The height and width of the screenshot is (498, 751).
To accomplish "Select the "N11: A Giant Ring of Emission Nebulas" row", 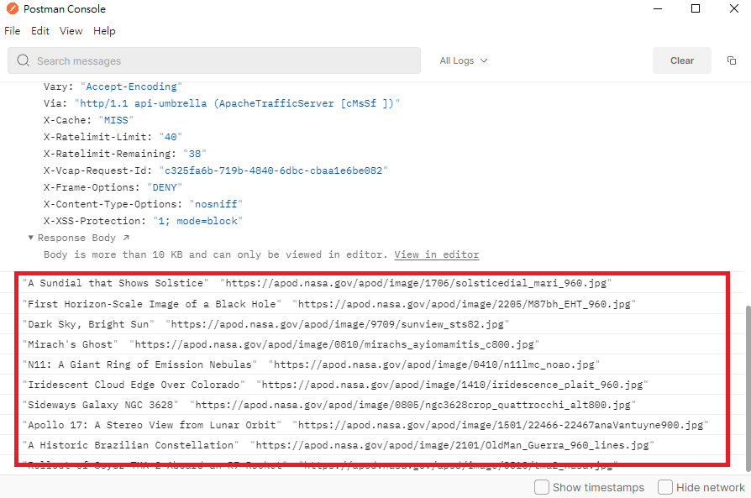I will point(371,364).
